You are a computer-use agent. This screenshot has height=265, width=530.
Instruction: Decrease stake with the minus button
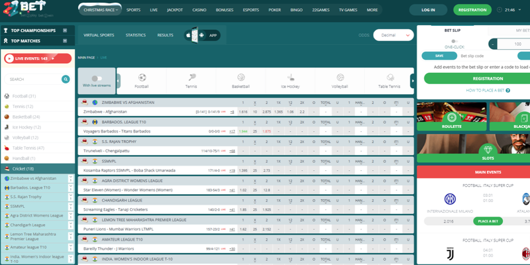pyautogui.click(x=493, y=44)
